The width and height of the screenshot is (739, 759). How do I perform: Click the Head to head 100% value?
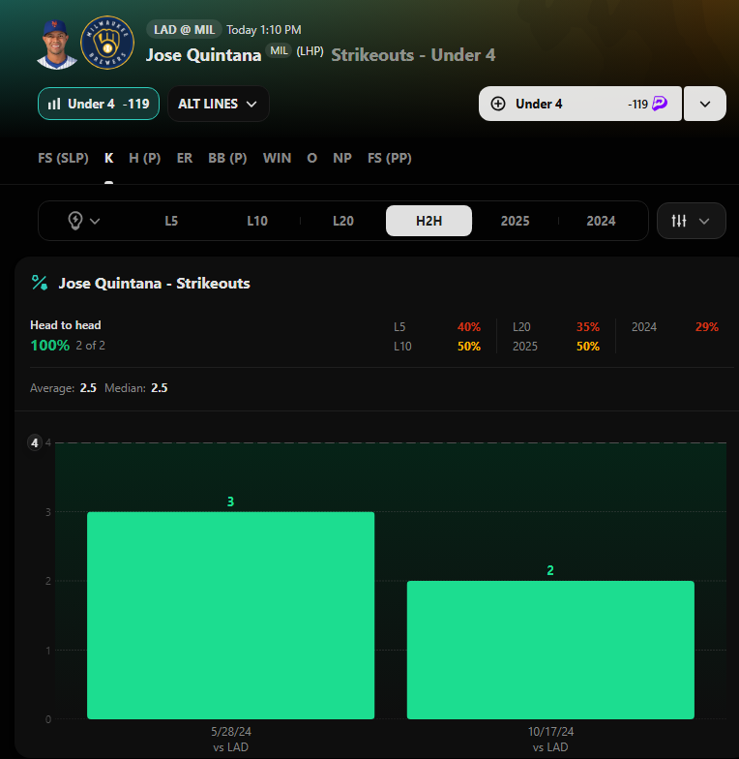[50, 345]
